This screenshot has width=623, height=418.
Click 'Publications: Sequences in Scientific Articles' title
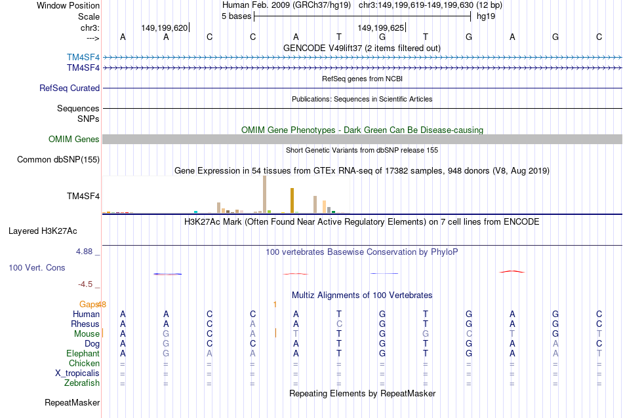362,99
